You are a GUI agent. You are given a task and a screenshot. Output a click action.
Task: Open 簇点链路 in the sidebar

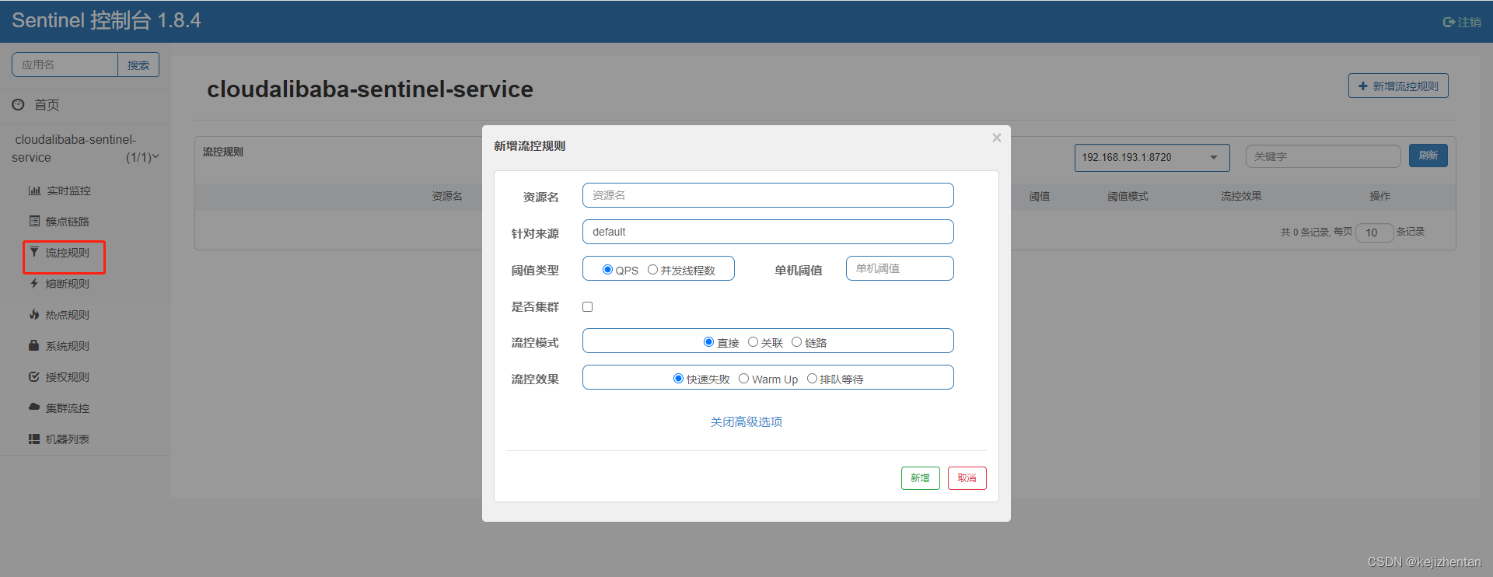(68, 222)
